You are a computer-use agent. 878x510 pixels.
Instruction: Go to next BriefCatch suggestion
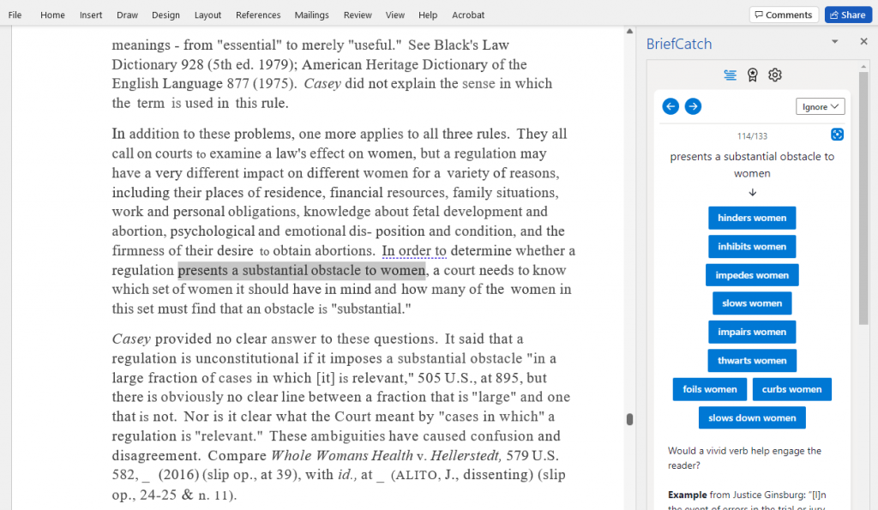point(693,106)
